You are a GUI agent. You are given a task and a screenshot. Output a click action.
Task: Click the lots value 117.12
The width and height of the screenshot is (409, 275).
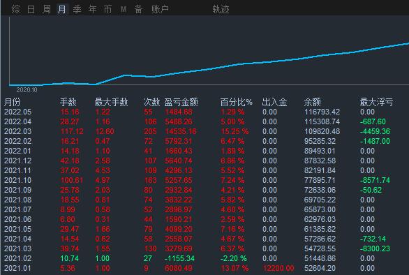(72, 131)
